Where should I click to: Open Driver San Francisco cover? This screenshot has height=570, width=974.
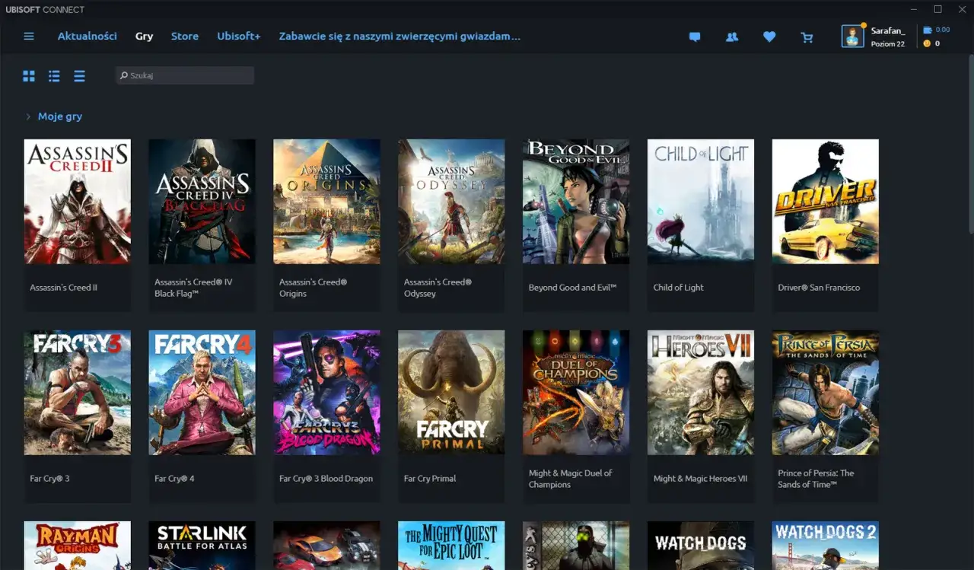826,201
